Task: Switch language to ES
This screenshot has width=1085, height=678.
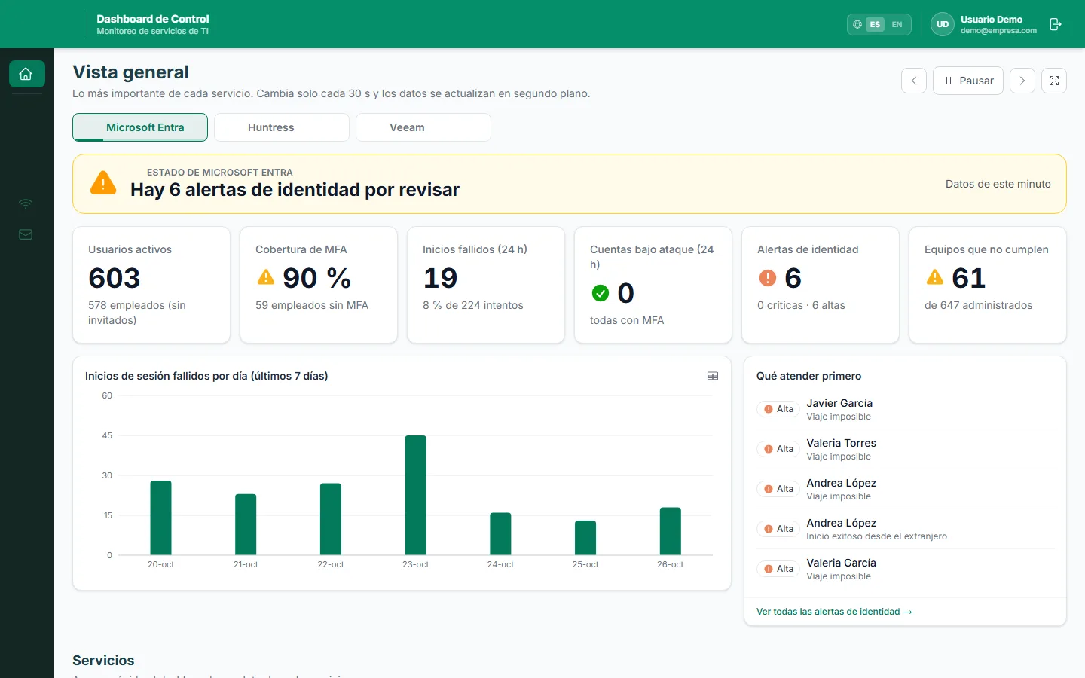Action: coord(875,24)
